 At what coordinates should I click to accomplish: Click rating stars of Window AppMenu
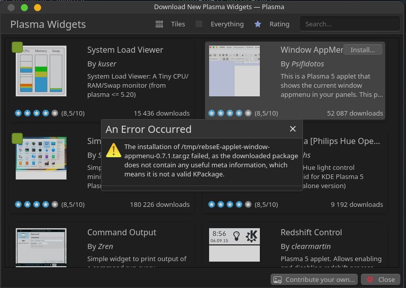(230, 113)
